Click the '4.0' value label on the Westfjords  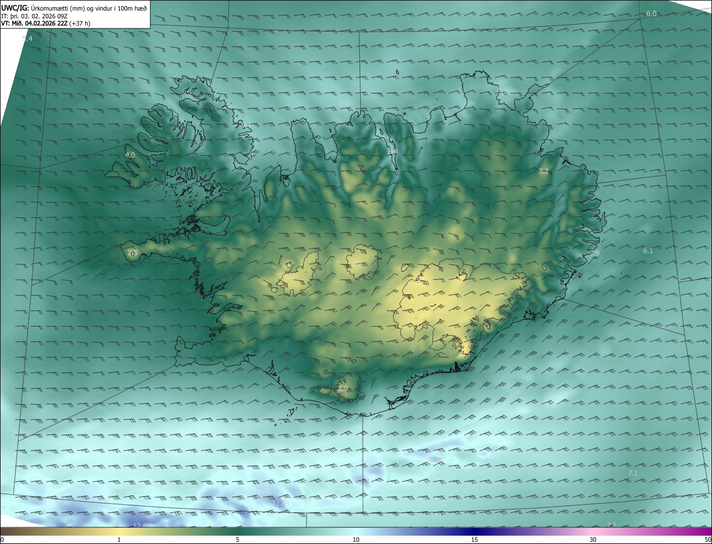point(130,155)
